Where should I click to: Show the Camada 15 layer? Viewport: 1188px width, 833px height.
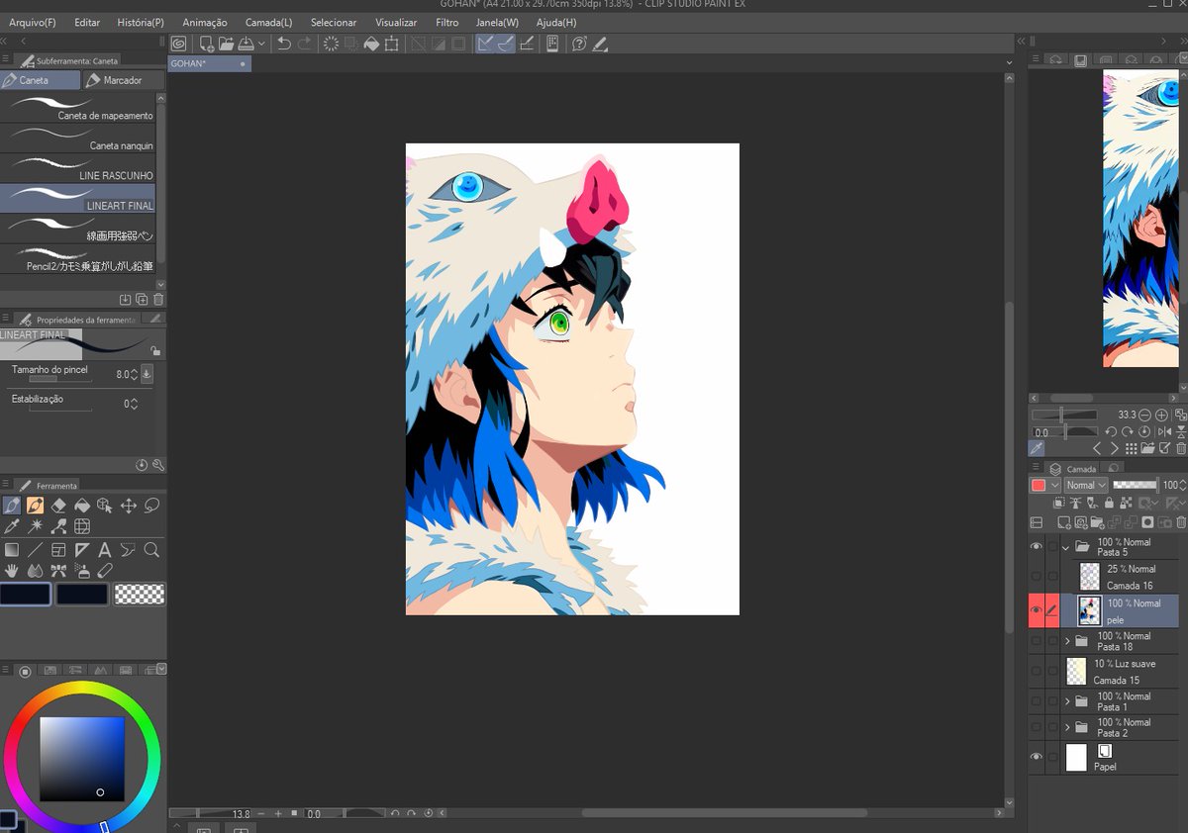pos(1037,671)
